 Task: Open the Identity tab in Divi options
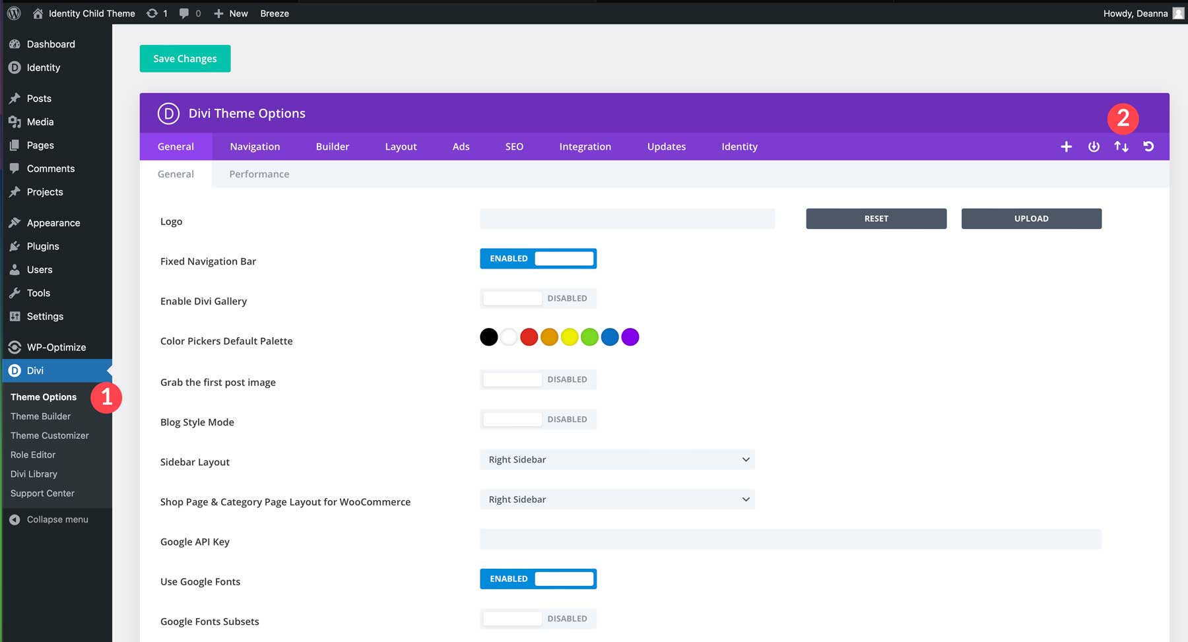(x=739, y=146)
